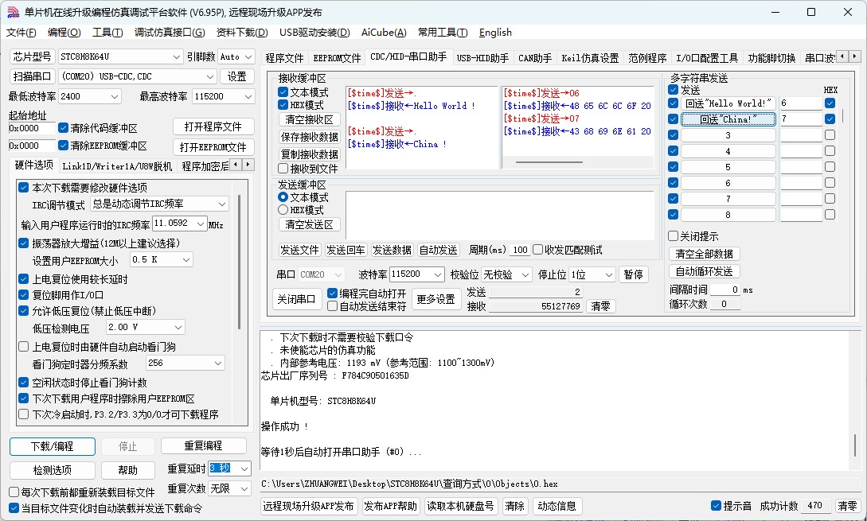Click hardware options vertical scrollbar
The width and height of the screenshot is (867, 521).
(239, 262)
